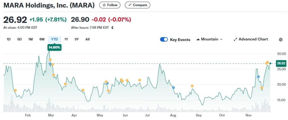Click the orange event dot in mid April
Image resolution: width=288 pixels, height=120 pixels.
click(x=83, y=90)
